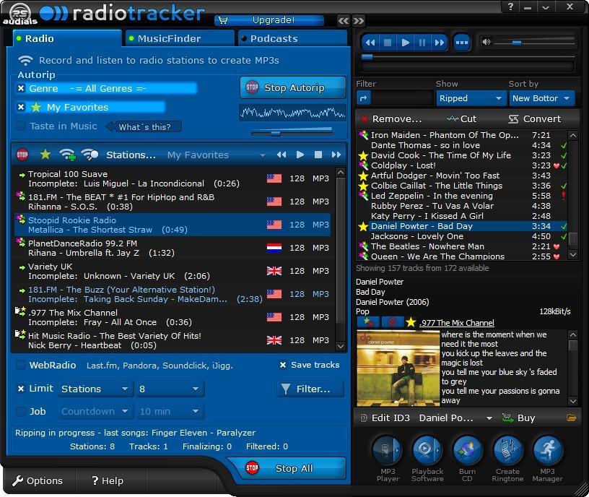Enable the Job checkbox
The height and width of the screenshot is (497, 589).
point(21,411)
